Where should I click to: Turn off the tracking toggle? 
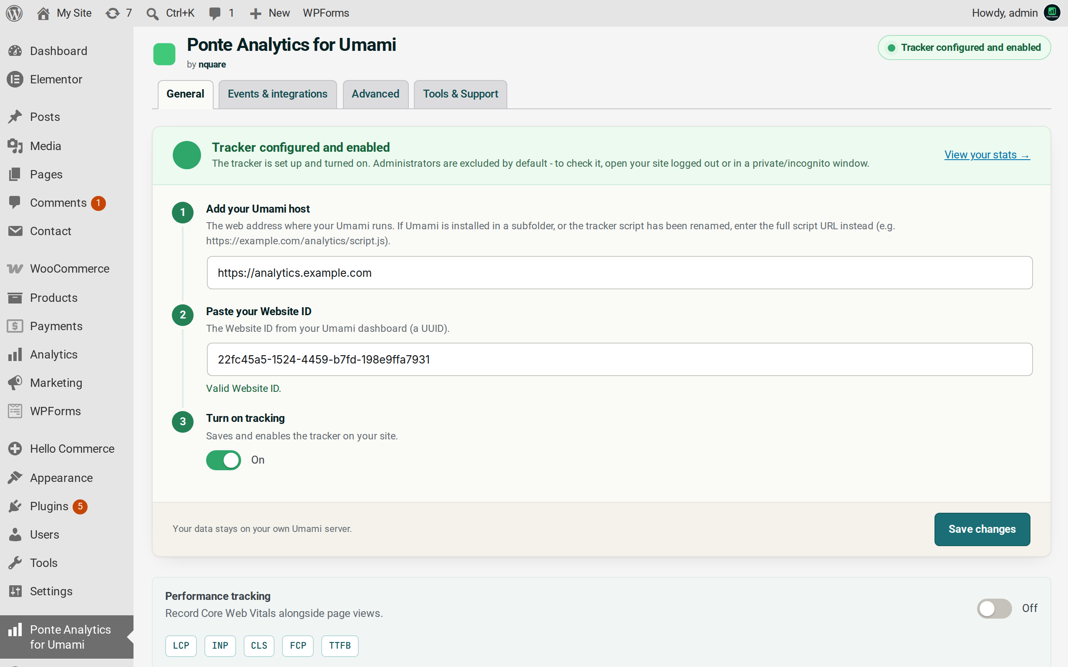(223, 460)
